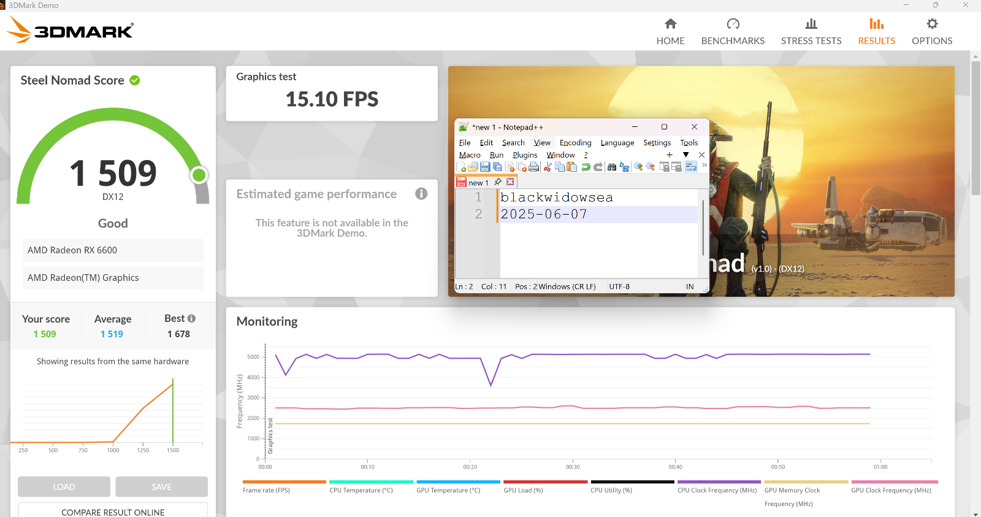This screenshot has width=981, height=517.
Task: Click the Print icon in Notepad++ toolbar
Action: 534,167
